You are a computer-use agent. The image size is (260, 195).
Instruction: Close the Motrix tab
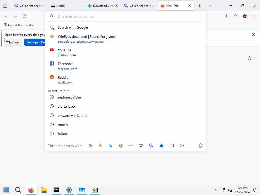(x=80, y=6)
